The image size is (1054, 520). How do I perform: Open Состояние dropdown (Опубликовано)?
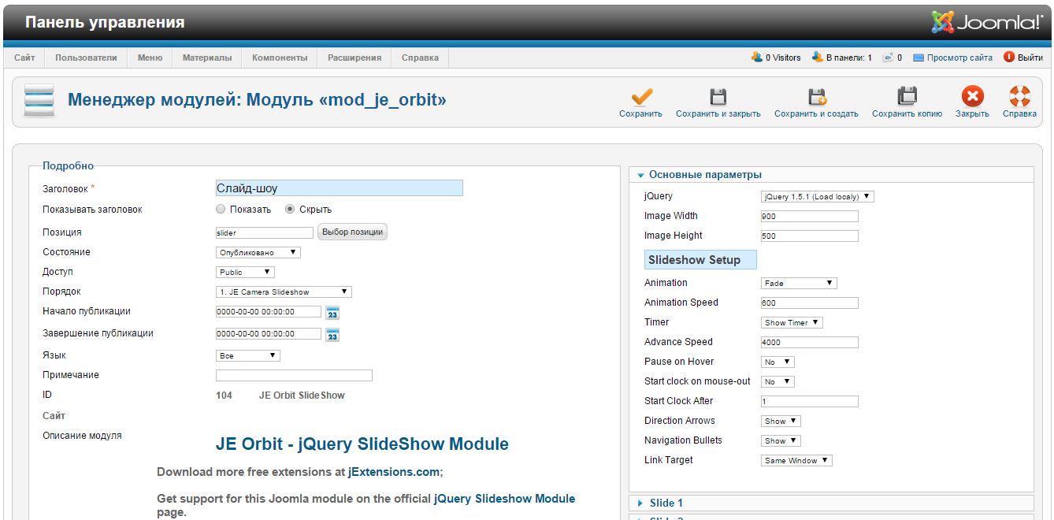[258, 253]
